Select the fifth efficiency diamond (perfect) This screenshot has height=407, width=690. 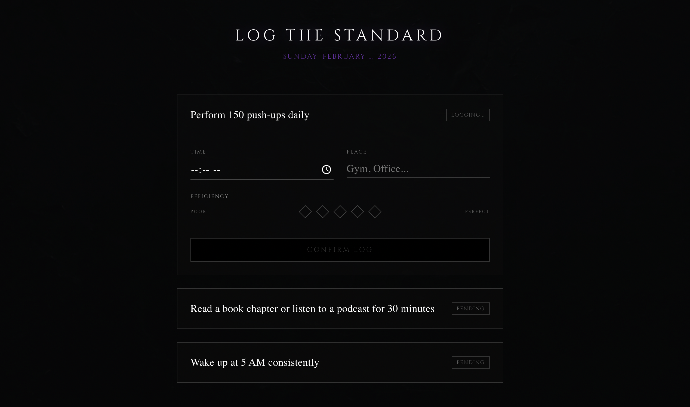tap(375, 212)
